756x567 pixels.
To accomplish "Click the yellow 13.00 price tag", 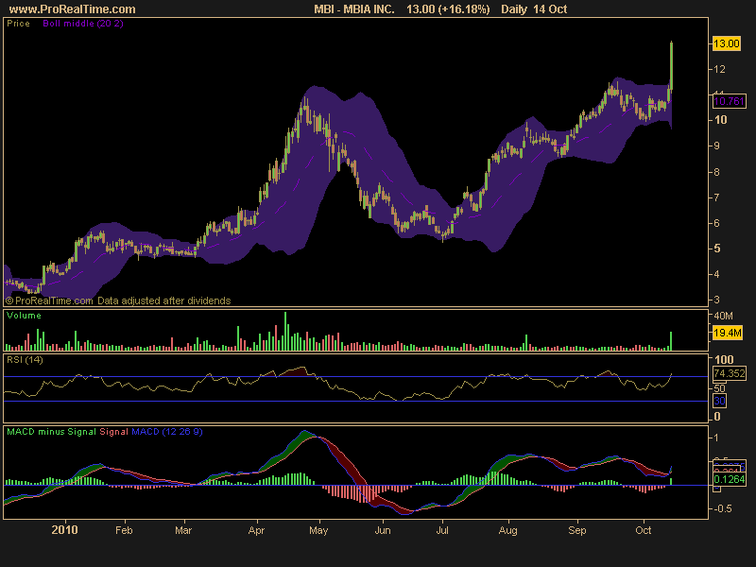I will tap(727, 43).
